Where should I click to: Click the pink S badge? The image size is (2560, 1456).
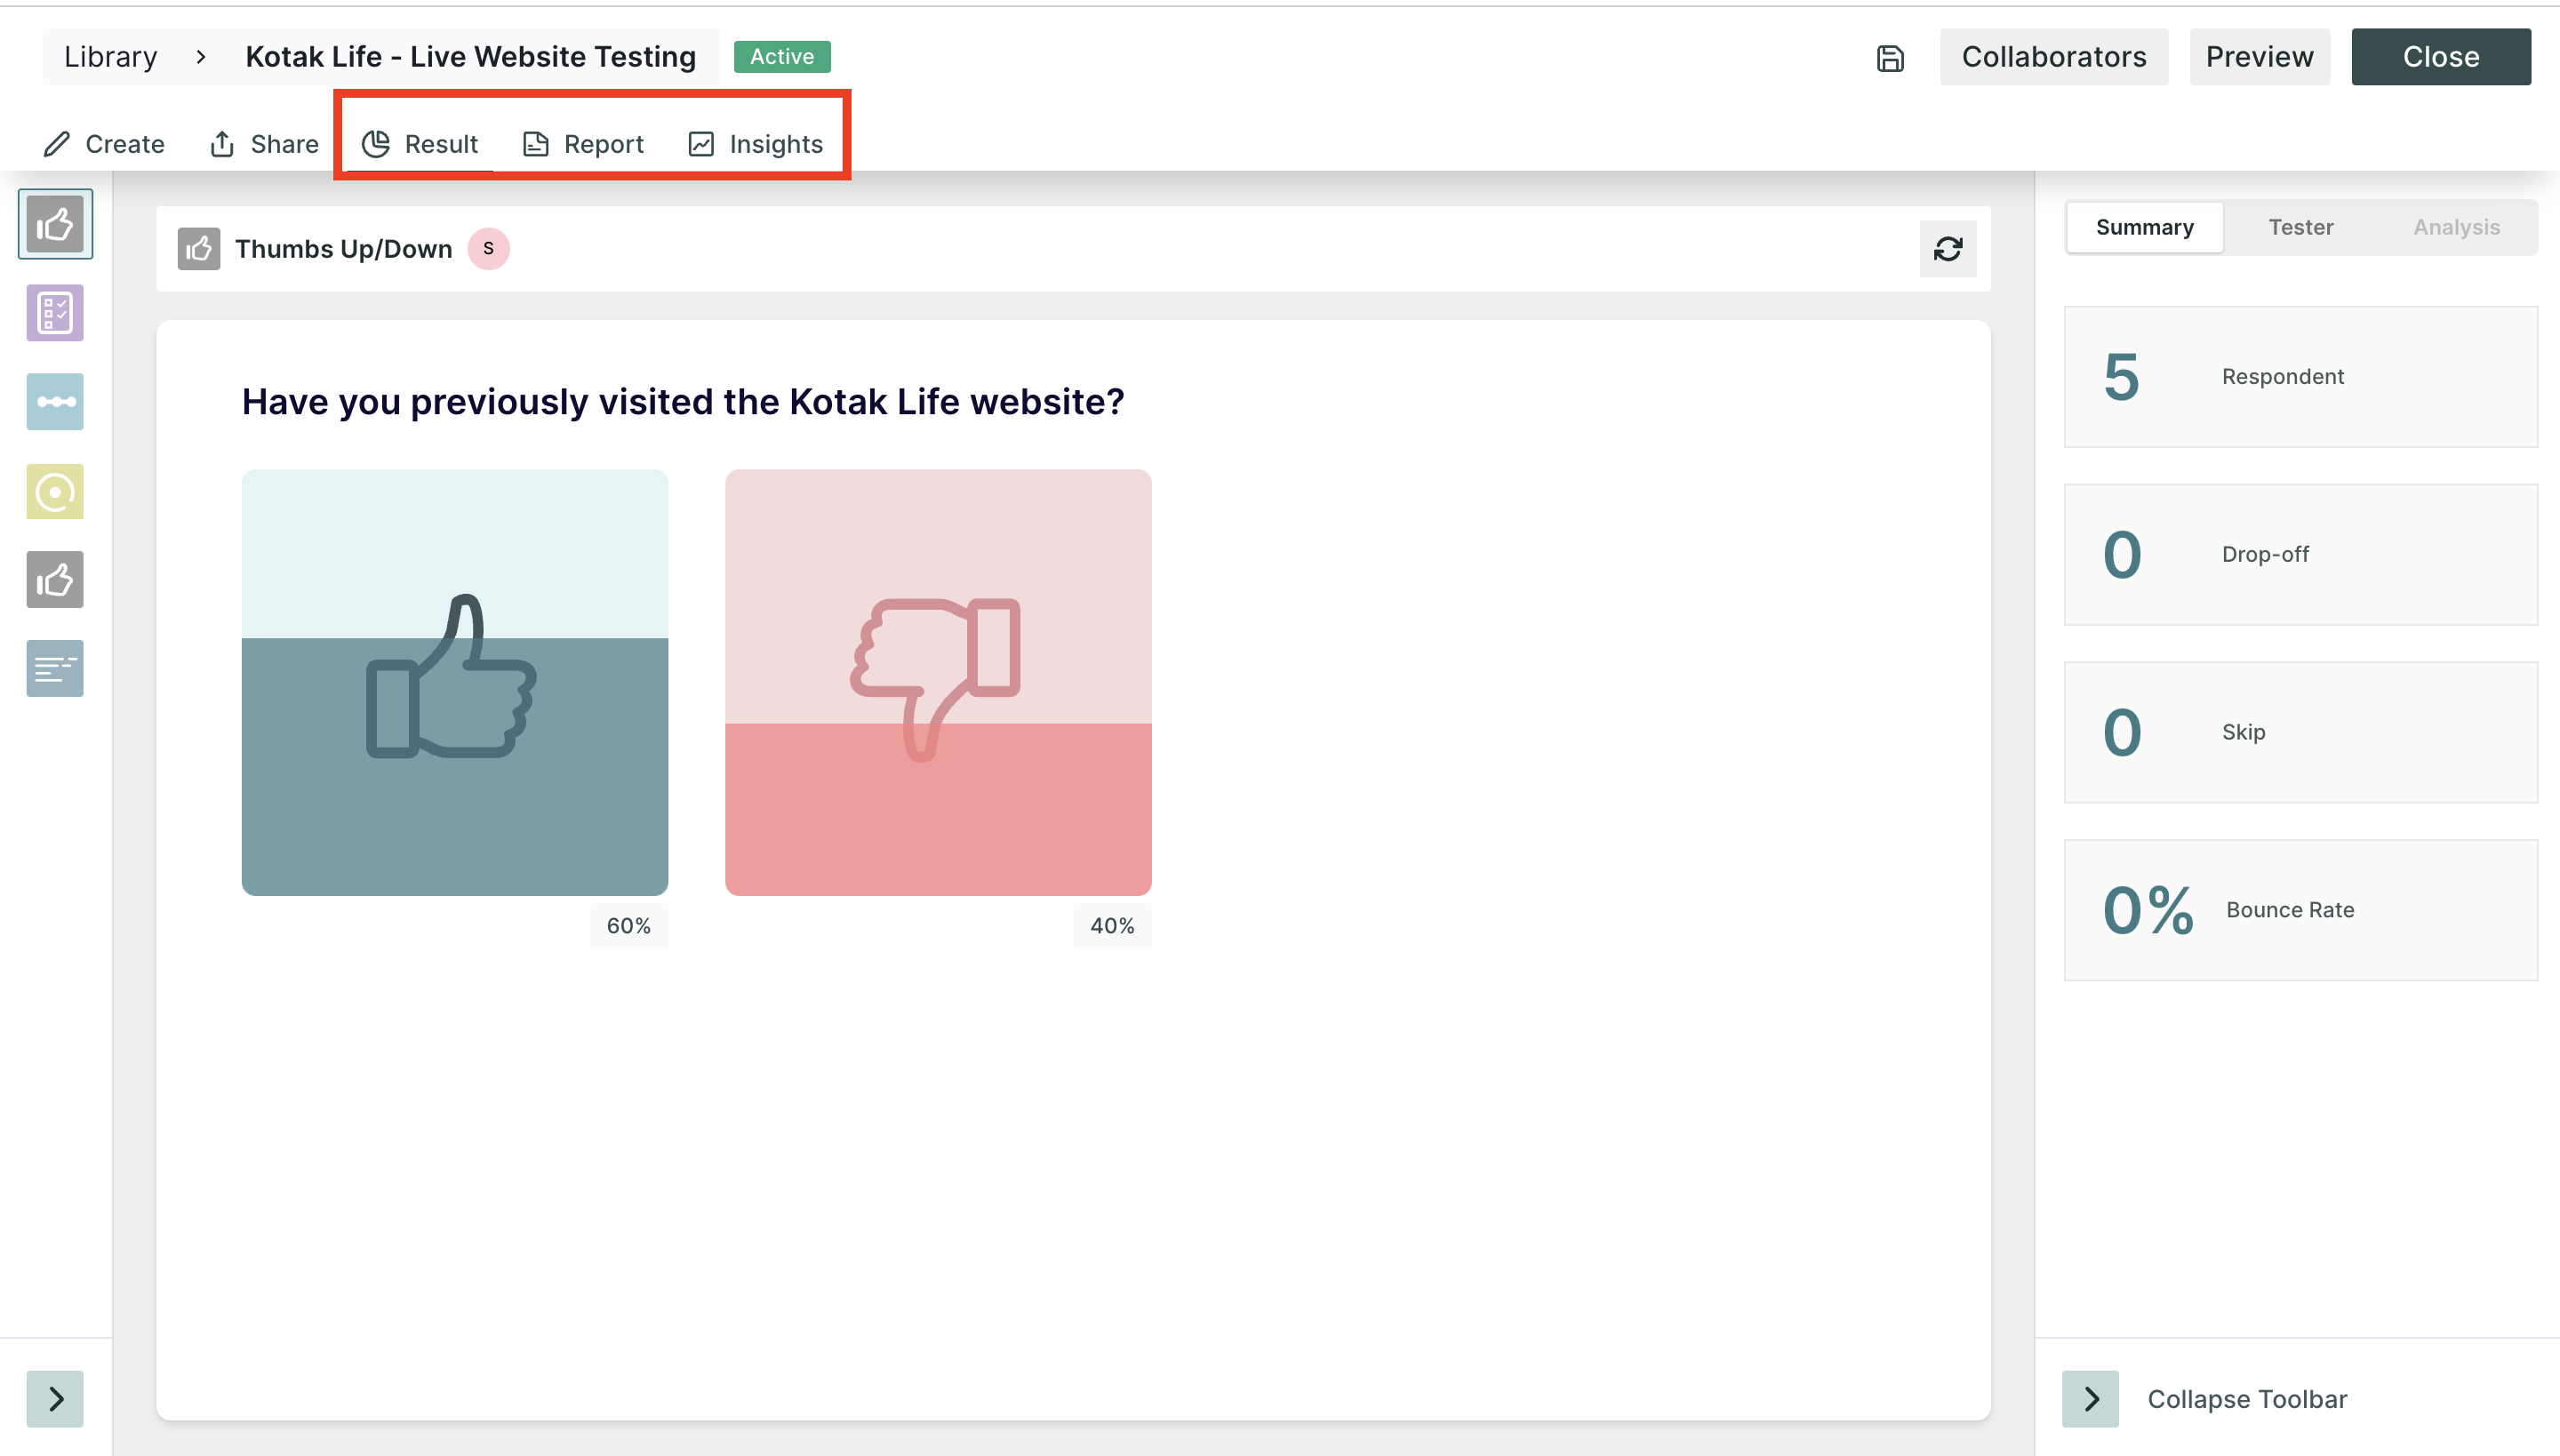pos(489,249)
